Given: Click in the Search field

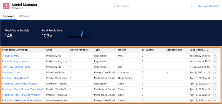Looking at the screenshot, I should 153,6.
